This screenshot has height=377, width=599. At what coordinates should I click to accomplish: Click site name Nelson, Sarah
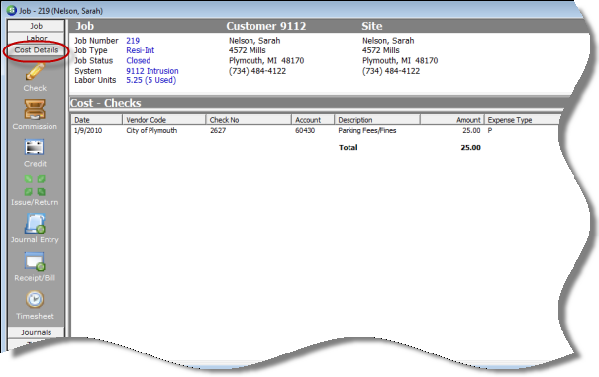(x=388, y=41)
